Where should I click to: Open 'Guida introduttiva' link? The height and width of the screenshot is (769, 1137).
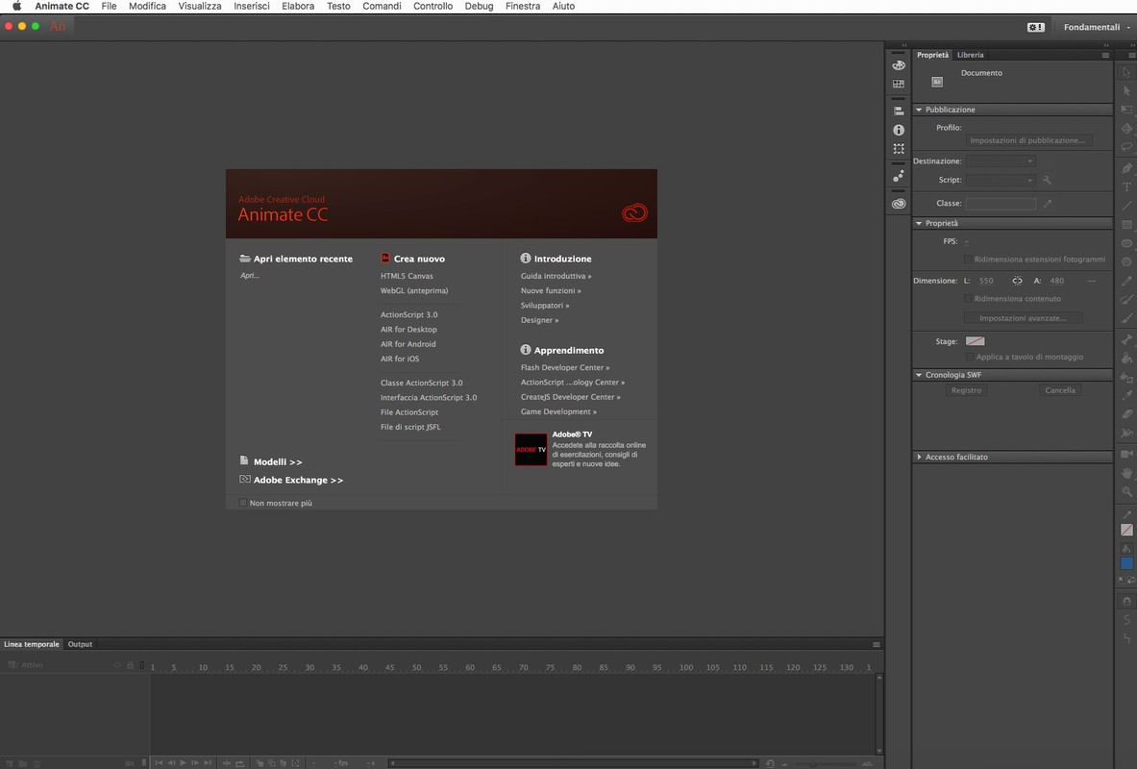pos(556,276)
